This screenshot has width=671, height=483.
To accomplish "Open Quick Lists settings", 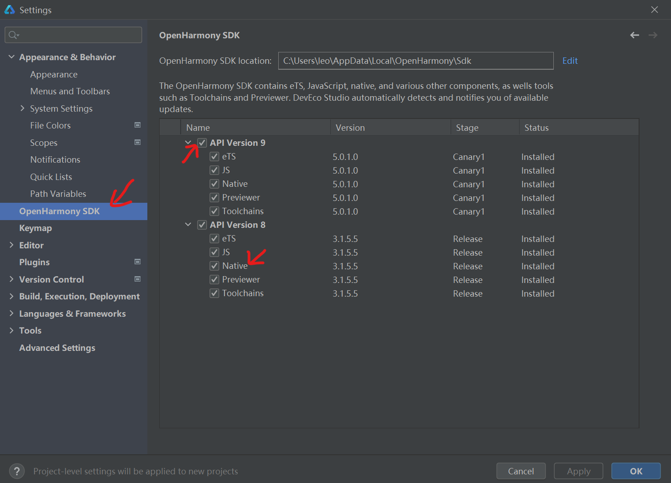I will pos(51,177).
